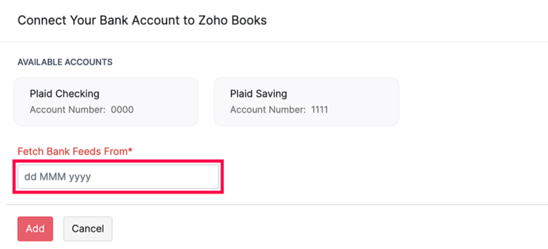Click the "Plaid Checking" account name text

(x=64, y=93)
